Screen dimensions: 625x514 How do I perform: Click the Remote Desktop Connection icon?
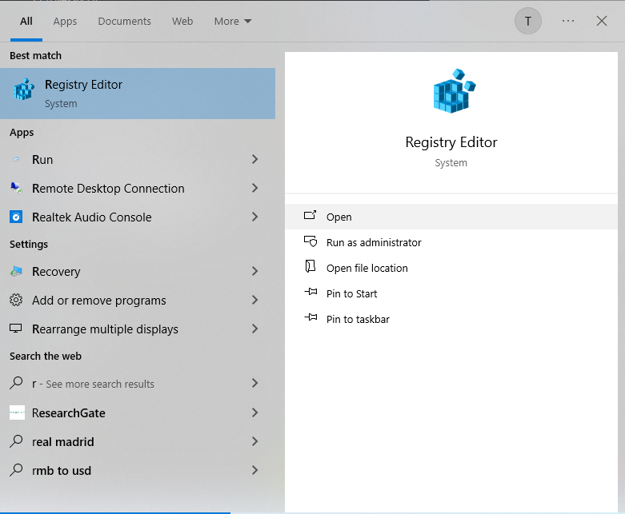16,189
